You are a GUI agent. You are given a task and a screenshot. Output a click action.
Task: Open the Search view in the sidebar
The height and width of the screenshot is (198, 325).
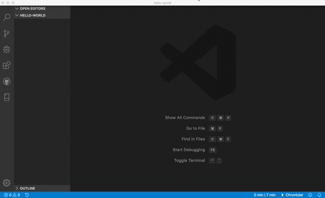(6, 17)
